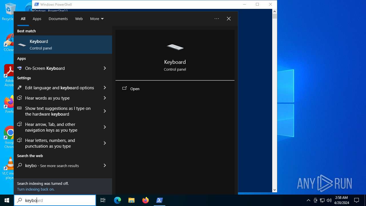Expand Show text suggestions result arrow
366x206 pixels.
coord(105,111)
